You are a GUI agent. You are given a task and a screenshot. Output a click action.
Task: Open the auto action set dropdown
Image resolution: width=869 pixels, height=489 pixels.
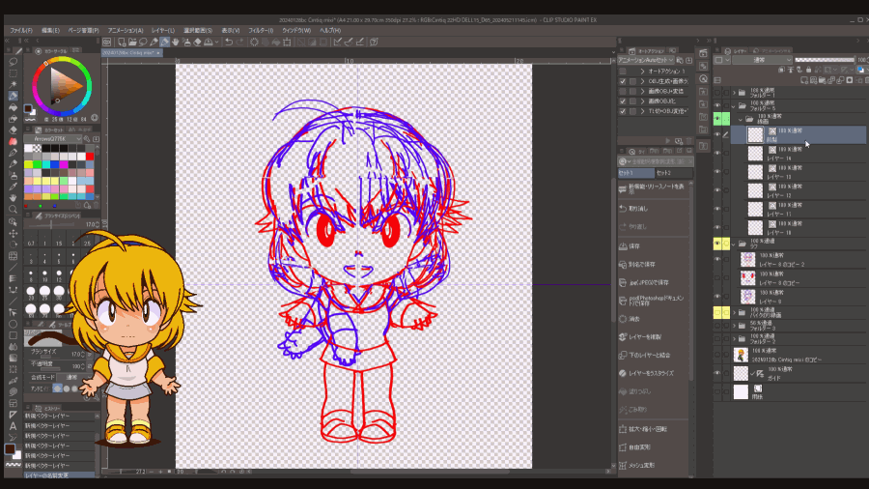pyautogui.click(x=646, y=60)
